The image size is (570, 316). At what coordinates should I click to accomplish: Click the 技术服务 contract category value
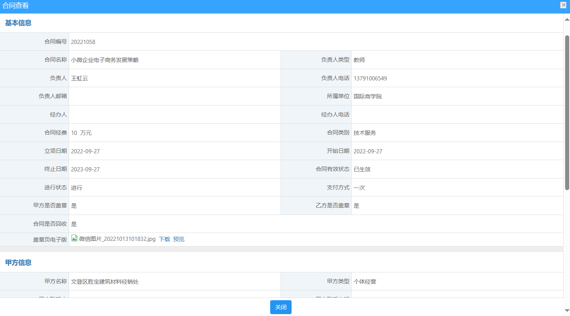point(364,133)
